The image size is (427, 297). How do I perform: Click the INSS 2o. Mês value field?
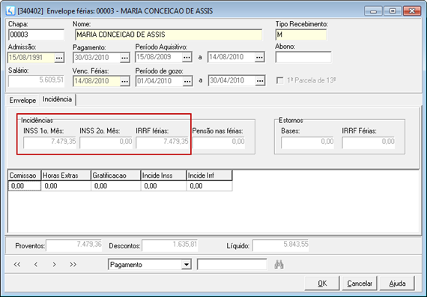[x=106, y=142]
